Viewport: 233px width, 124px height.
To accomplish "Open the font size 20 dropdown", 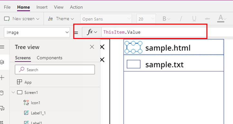I will [146, 19].
